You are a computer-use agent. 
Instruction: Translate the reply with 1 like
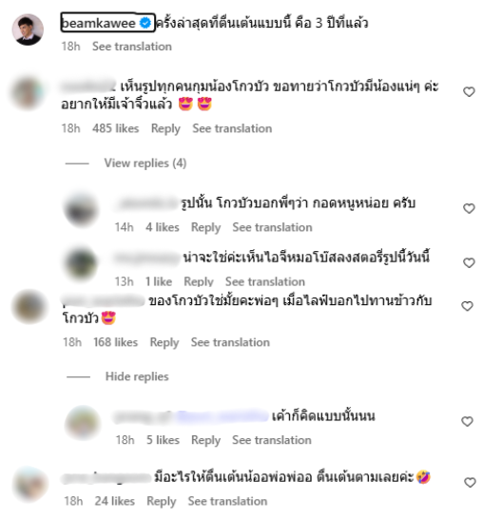265,281
